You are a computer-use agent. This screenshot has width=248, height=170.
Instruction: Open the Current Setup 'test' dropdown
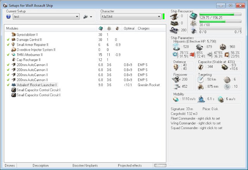(x=46, y=17)
